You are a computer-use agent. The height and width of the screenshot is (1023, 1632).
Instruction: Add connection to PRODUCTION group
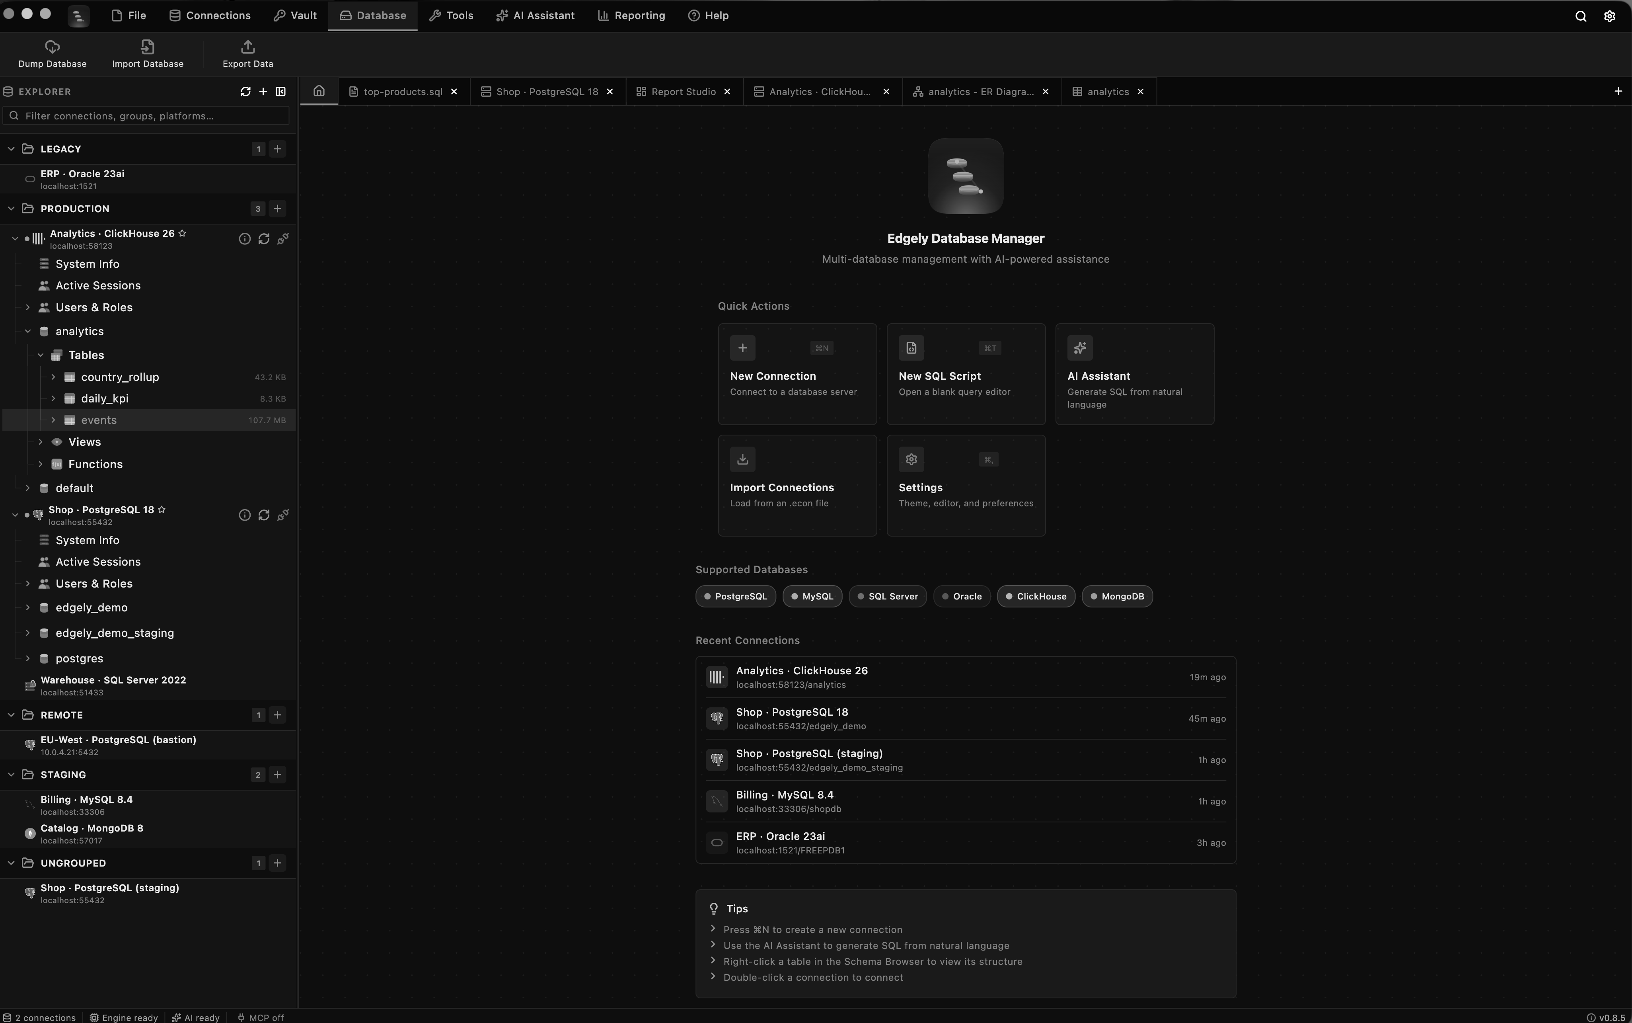pyautogui.click(x=277, y=209)
